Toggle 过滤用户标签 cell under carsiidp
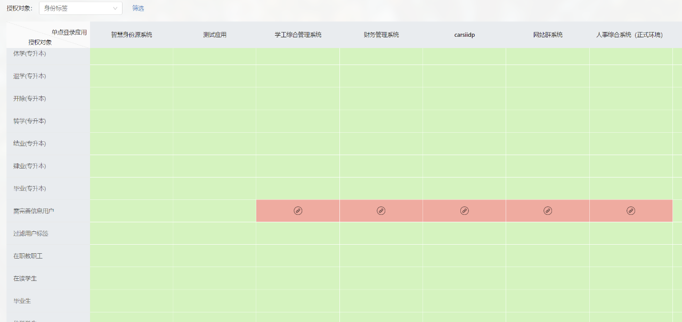682x322 pixels. pos(465,234)
